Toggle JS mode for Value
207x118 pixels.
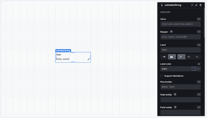(199, 19)
